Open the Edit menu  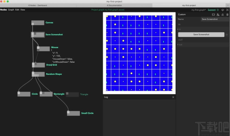click(x=17, y=10)
